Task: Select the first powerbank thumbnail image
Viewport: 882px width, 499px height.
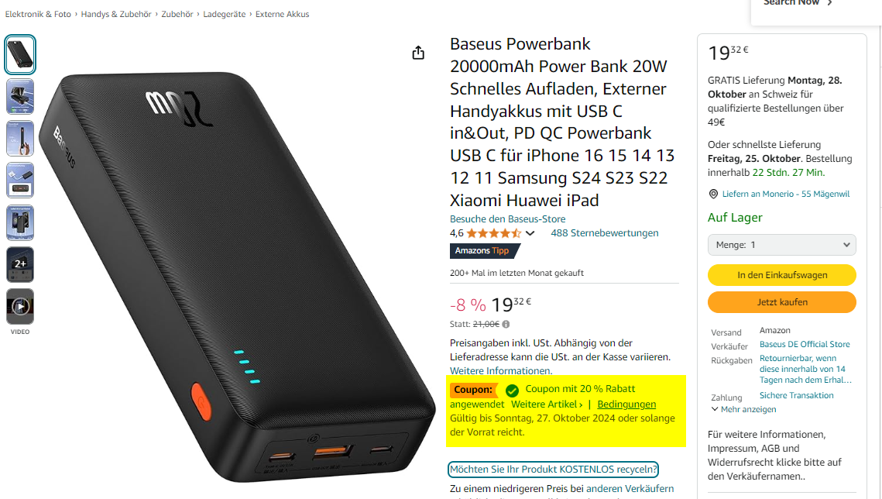Action: (x=20, y=54)
